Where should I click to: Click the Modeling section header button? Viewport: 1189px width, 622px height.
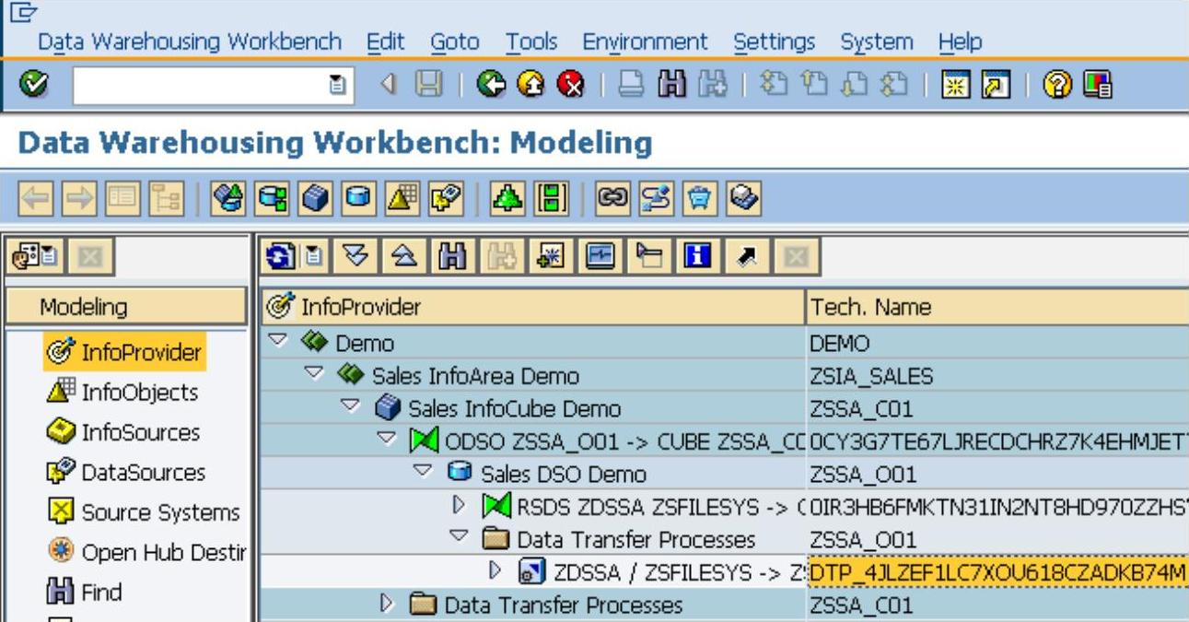(126, 307)
